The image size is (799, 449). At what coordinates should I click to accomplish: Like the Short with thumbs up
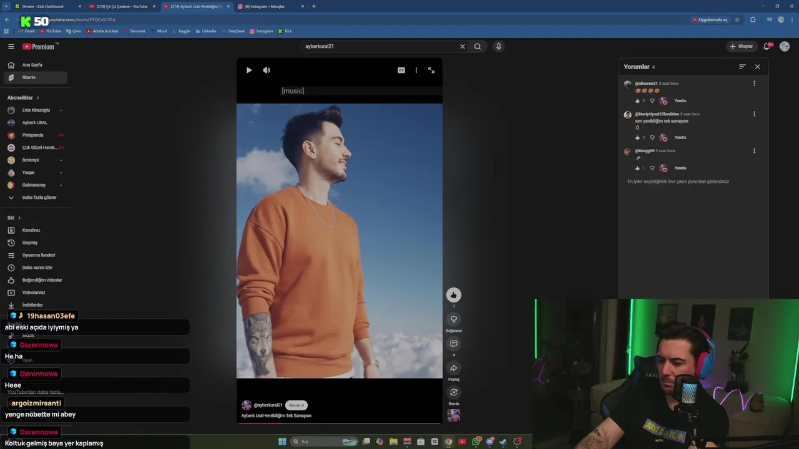(x=454, y=295)
